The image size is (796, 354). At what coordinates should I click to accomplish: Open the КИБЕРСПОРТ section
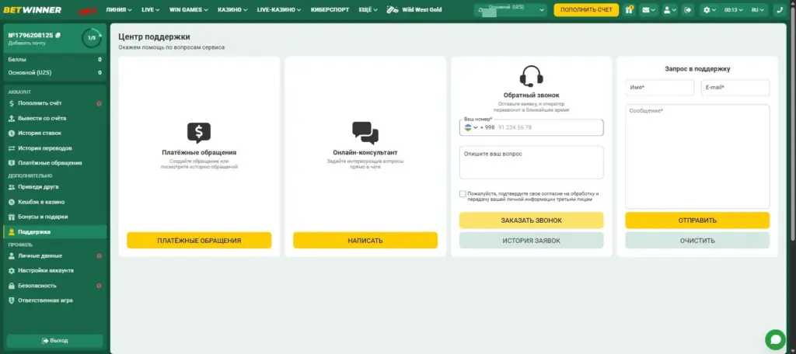(330, 9)
